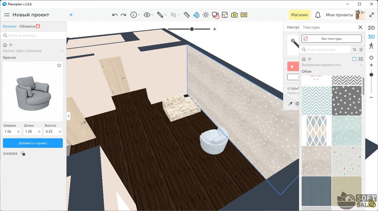The width and height of the screenshot is (378, 211).
Task: Open the sun lighting settings
Action: click(206, 15)
